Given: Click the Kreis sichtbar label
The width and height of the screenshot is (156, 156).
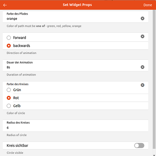Looking at the screenshot, I should click(17, 145).
